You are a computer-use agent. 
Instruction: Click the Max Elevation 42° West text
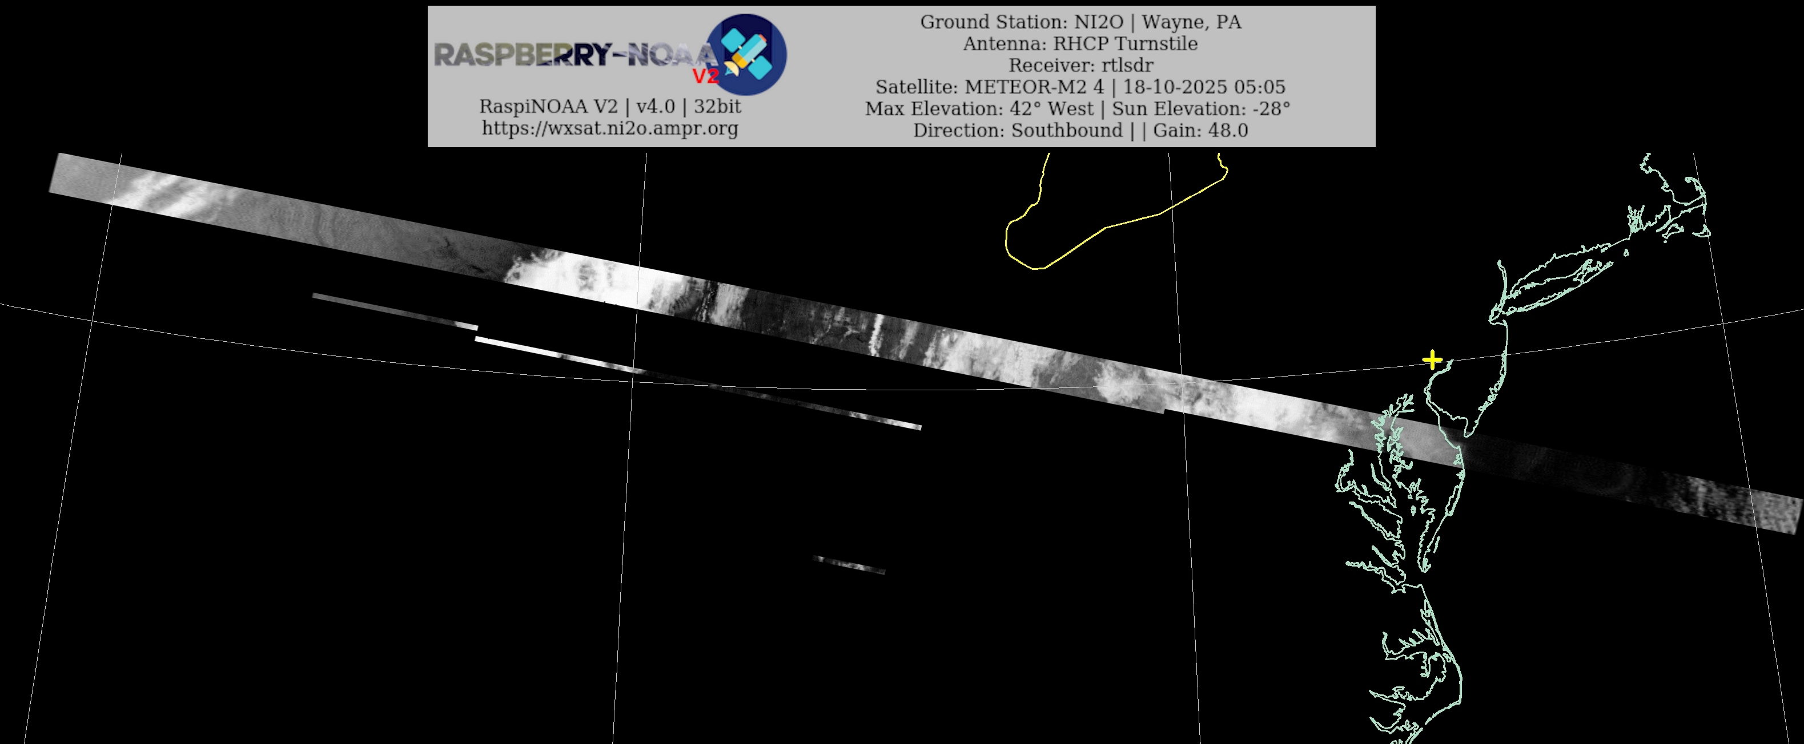[x=979, y=108]
